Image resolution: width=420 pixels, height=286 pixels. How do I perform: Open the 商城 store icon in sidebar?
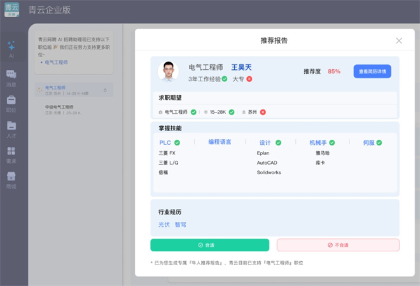11,177
